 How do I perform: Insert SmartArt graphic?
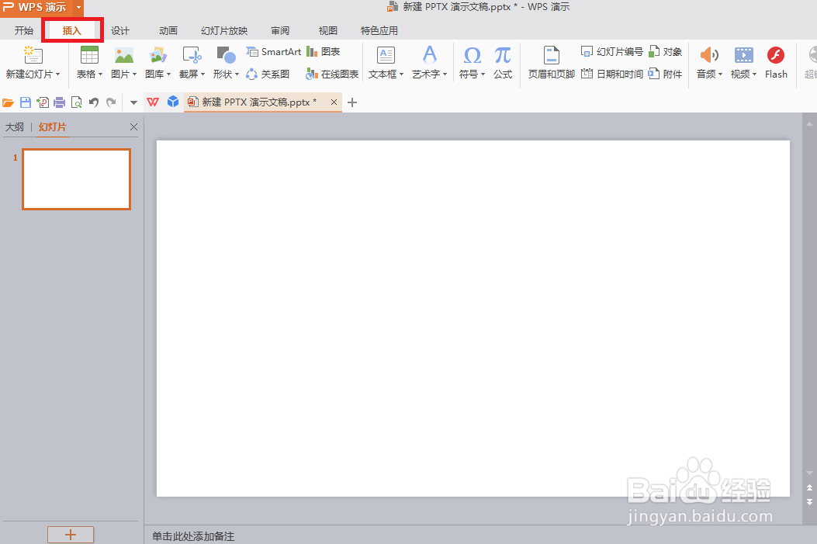click(274, 51)
